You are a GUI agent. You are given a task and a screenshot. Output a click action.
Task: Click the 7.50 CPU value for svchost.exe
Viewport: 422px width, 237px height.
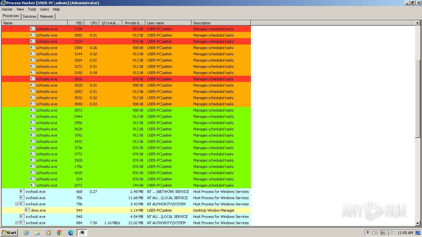tap(93, 223)
